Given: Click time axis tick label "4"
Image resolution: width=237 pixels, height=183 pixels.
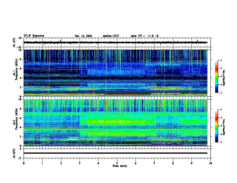Looking at the screenshot, I should click(98, 163).
